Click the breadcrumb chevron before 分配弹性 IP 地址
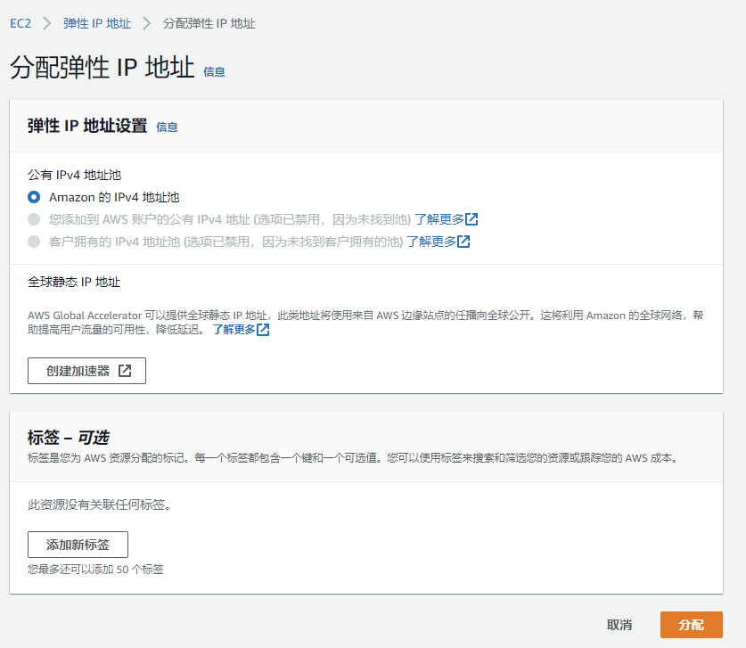The width and height of the screenshot is (746, 648). (x=147, y=23)
